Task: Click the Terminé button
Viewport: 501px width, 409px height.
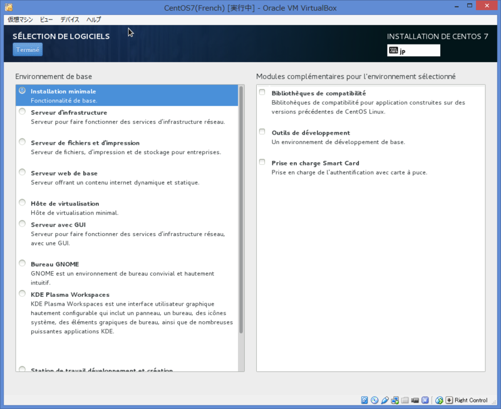Action: (x=27, y=49)
